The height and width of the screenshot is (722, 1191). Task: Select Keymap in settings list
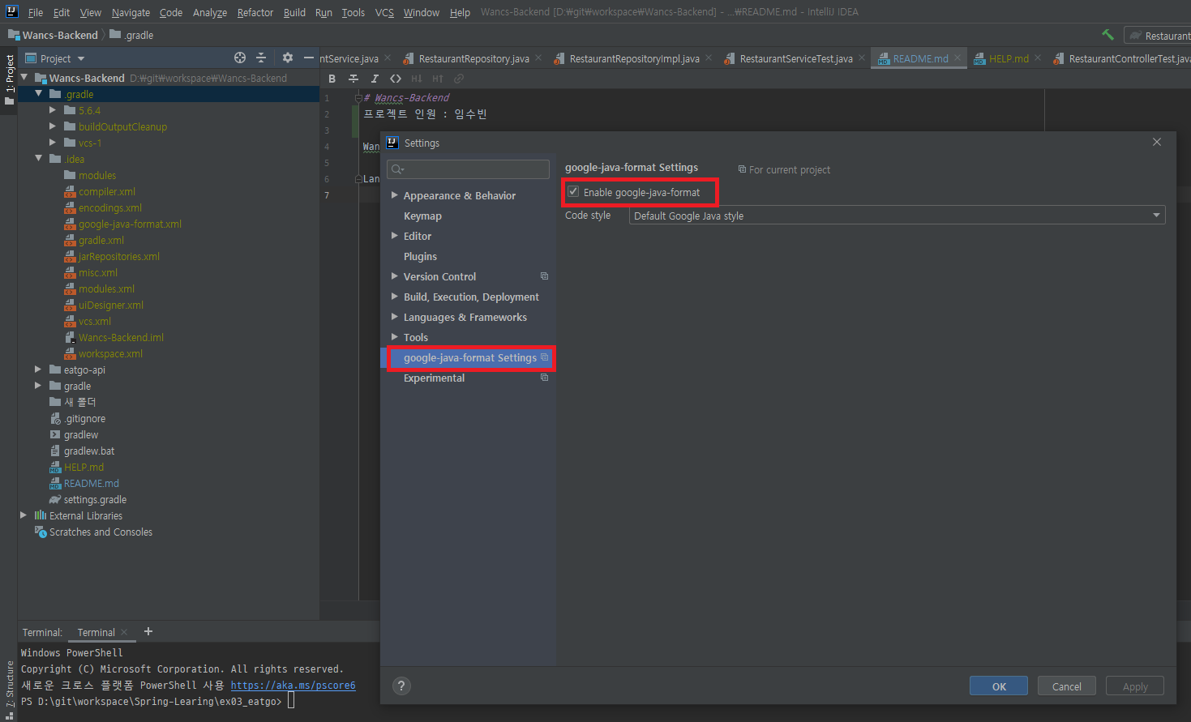(x=422, y=216)
